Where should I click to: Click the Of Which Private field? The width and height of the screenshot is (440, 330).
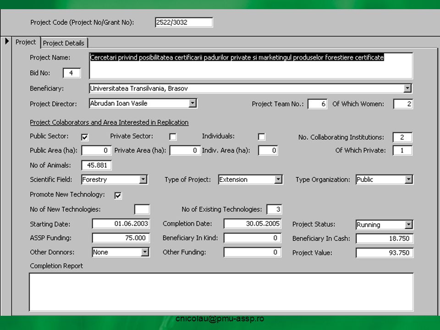pos(402,150)
